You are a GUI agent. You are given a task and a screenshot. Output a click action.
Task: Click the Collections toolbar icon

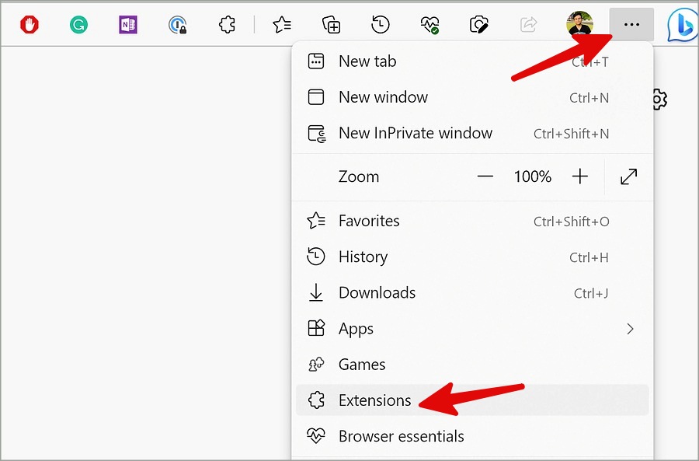(x=332, y=25)
